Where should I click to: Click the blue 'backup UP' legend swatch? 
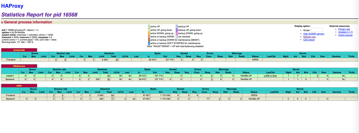click(177, 27)
